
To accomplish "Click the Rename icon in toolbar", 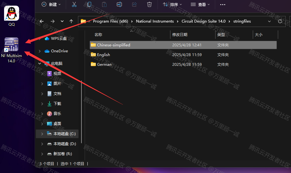I will point(119,4).
